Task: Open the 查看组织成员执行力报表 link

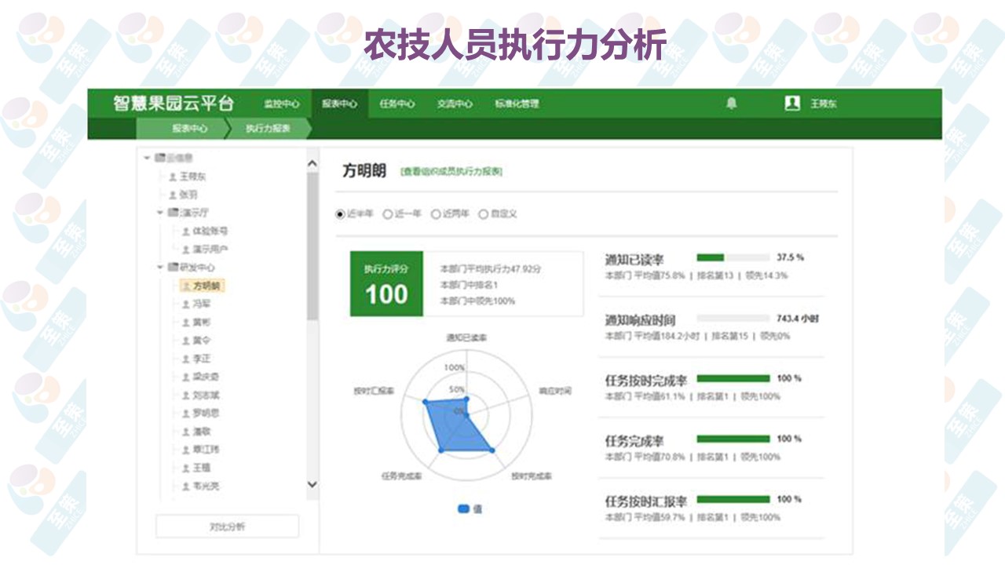Action: click(x=451, y=171)
